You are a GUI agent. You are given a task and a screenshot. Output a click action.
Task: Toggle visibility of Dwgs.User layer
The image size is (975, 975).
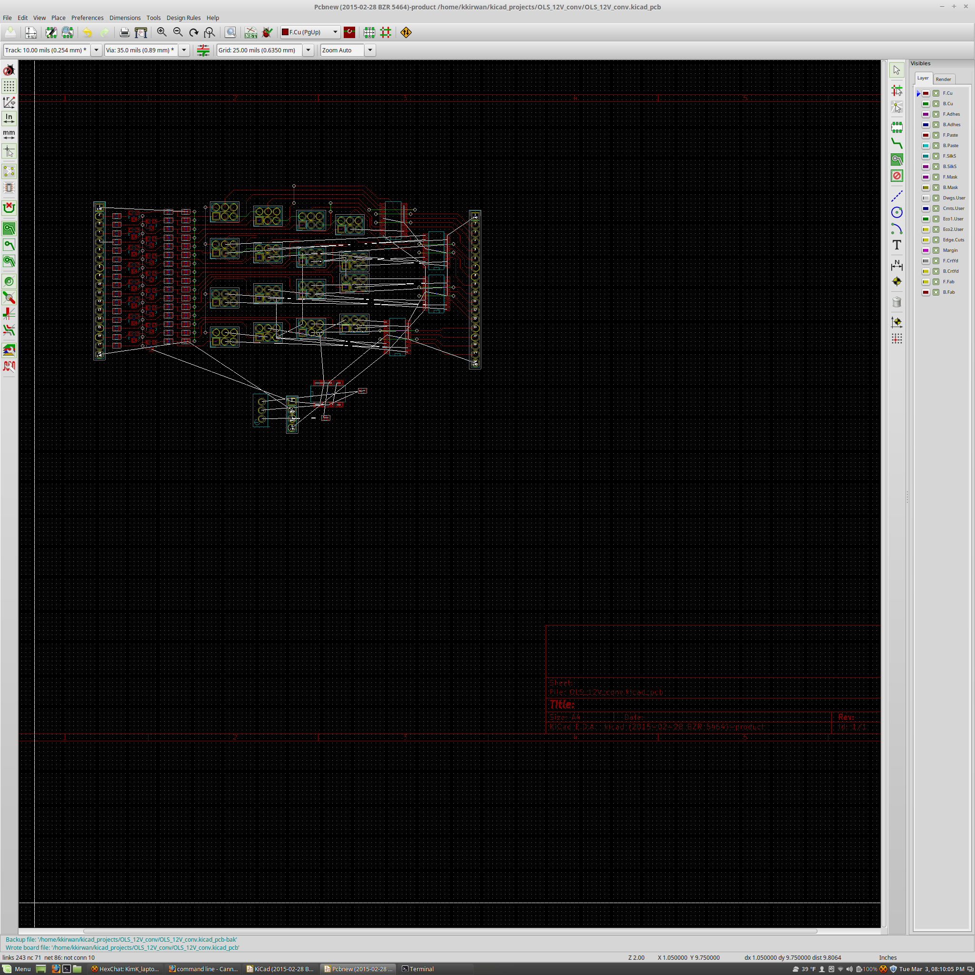coord(935,198)
